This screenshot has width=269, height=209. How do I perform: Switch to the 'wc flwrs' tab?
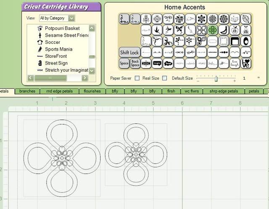[192, 91]
